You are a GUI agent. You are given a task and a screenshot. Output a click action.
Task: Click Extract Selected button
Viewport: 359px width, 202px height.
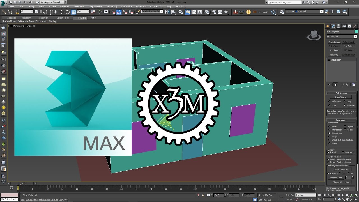[x=341, y=169]
